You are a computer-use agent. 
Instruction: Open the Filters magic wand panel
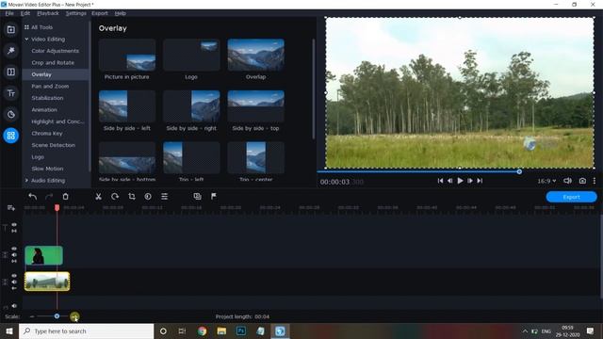point(10,51)
